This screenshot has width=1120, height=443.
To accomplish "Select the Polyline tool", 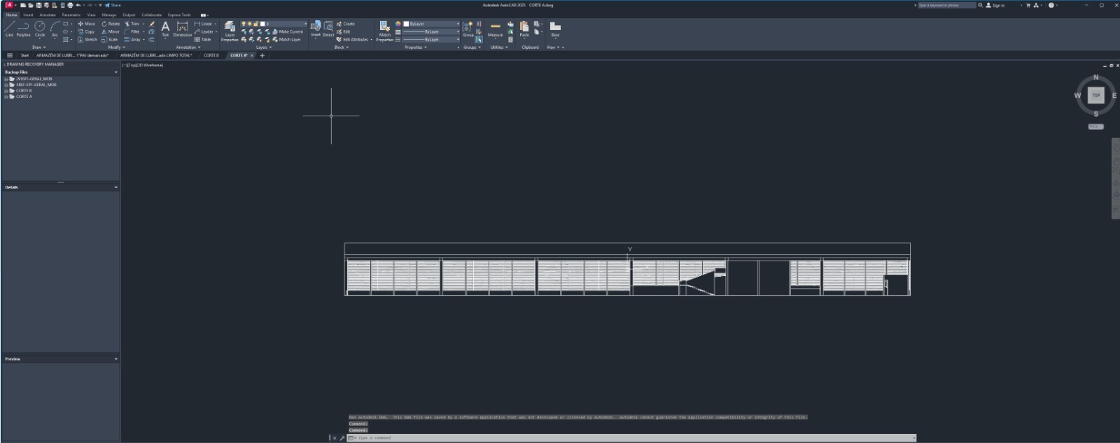I will [x=23, y=28].
